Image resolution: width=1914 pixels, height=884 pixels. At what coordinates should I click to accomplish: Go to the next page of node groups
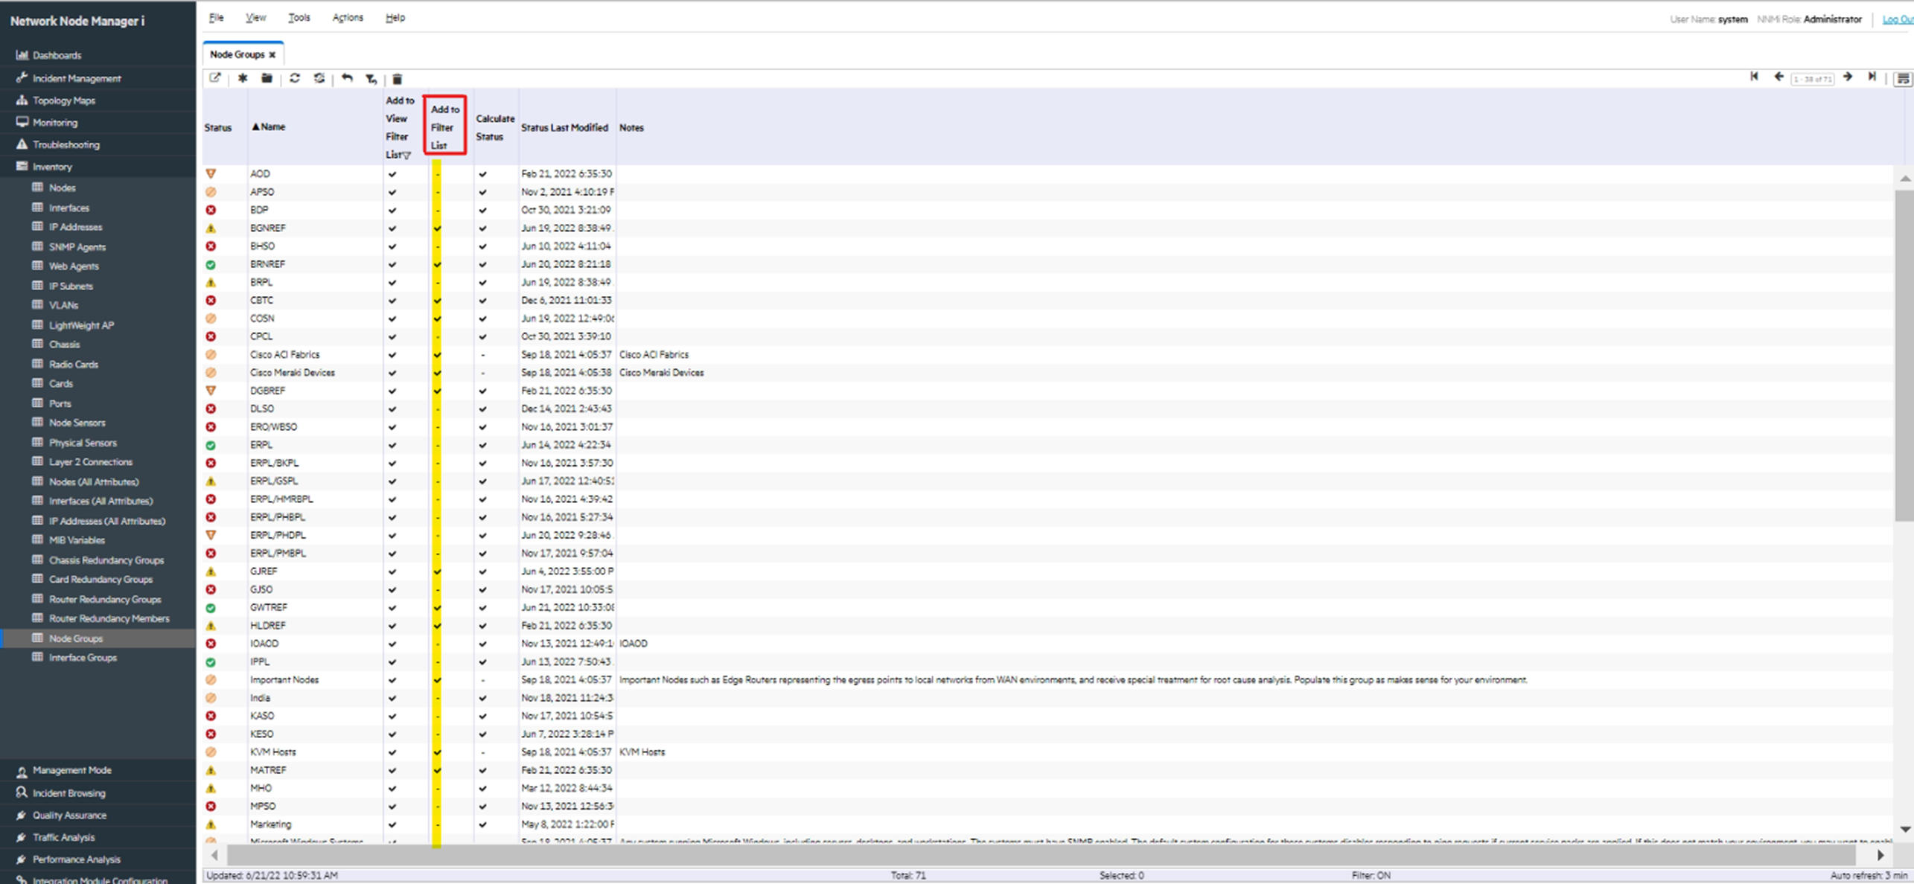1848,77
